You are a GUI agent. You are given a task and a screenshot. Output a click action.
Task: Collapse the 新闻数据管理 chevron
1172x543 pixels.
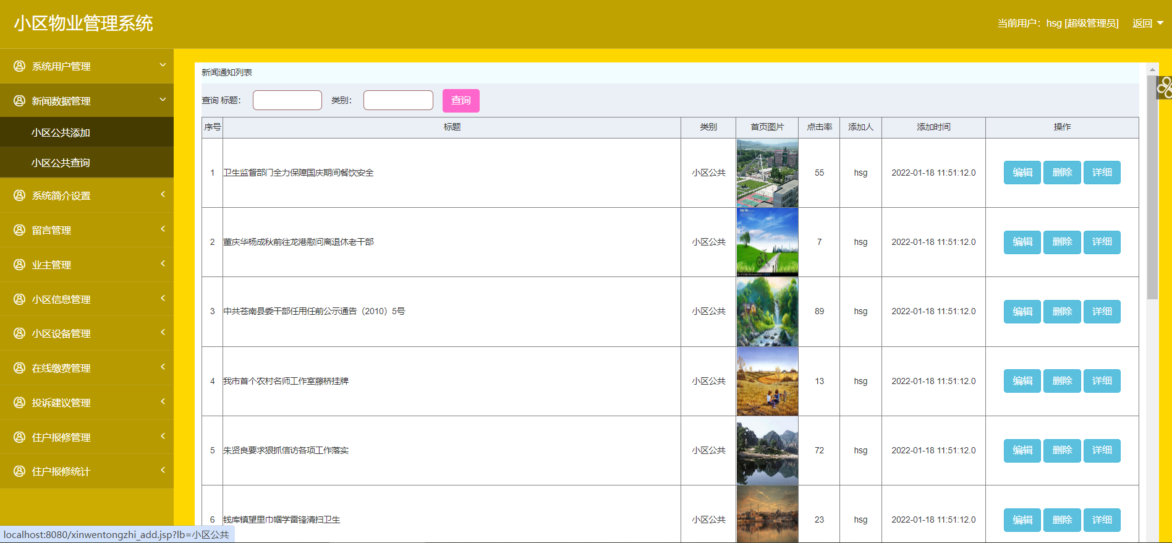pos(163,100)
